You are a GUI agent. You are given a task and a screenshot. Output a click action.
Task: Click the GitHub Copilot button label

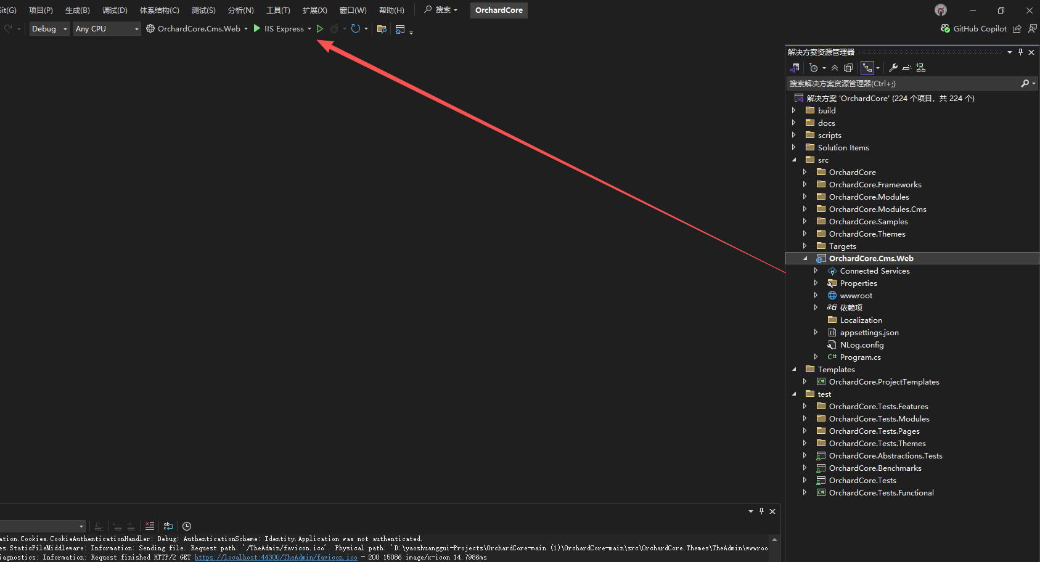[x=980, y=28]
